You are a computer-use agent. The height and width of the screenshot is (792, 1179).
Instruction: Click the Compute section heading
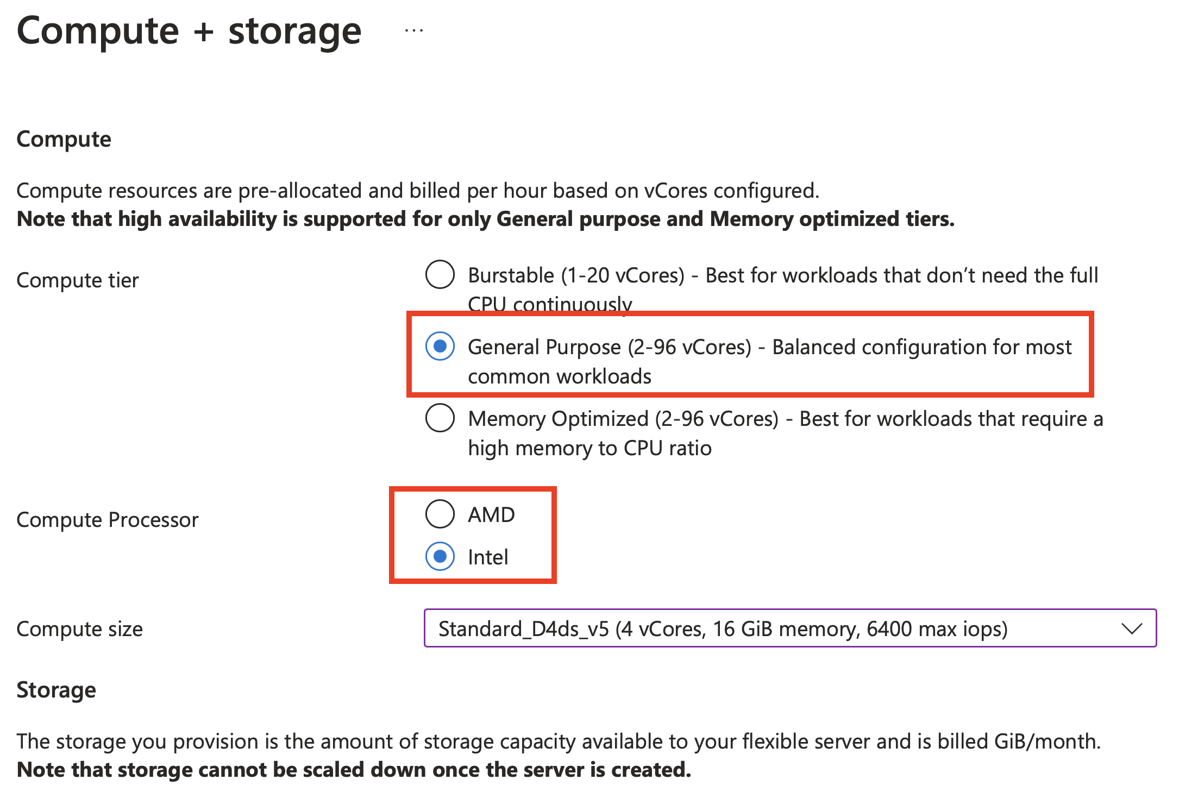pos(64,139)
